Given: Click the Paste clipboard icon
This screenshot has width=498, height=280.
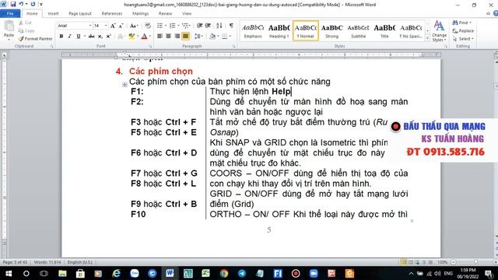Looking at the screenshot, I should 9,26.
